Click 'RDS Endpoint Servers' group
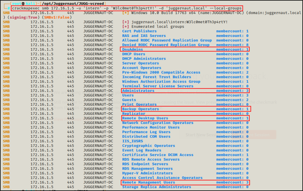Screen dimensions: 303x191 pos(145,164)
